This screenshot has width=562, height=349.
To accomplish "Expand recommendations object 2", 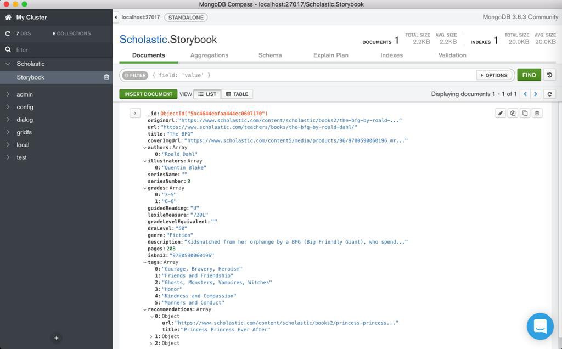I will [x=151, y=344].
